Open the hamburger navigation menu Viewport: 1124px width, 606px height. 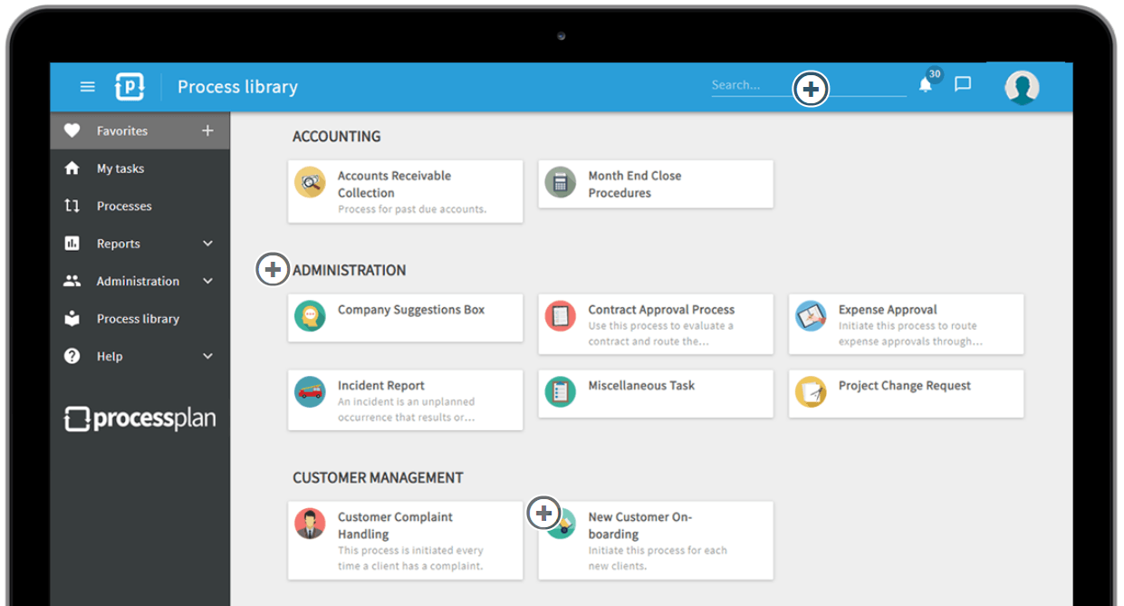[x=88, y=87]
